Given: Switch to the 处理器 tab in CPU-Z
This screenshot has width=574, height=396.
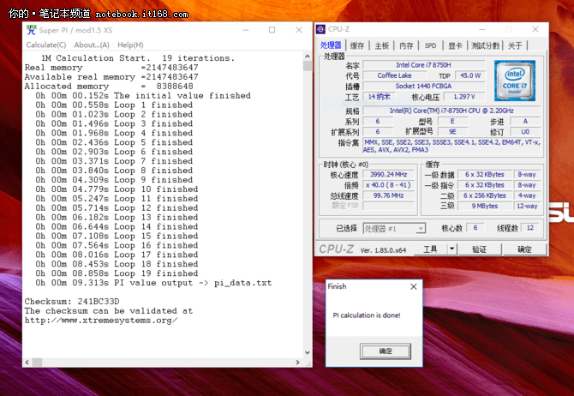Looking at the screenshot, I should (x=331, y=45).
